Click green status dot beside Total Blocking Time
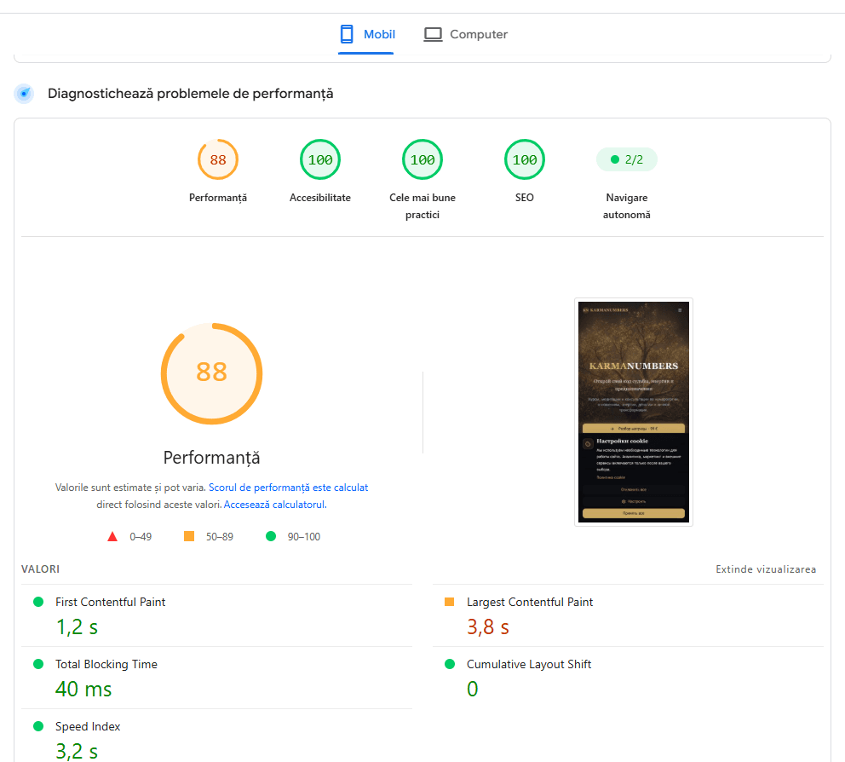The image size is (845, 762). (38, 664)
